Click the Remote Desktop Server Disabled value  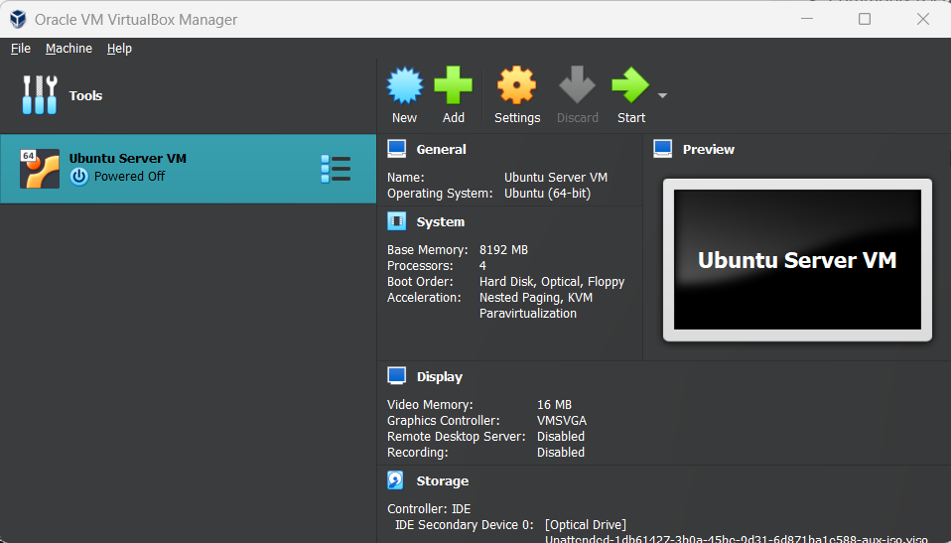561,436
